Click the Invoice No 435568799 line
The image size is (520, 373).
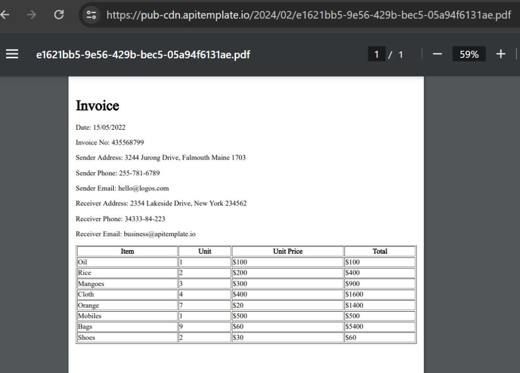point(110,142)
